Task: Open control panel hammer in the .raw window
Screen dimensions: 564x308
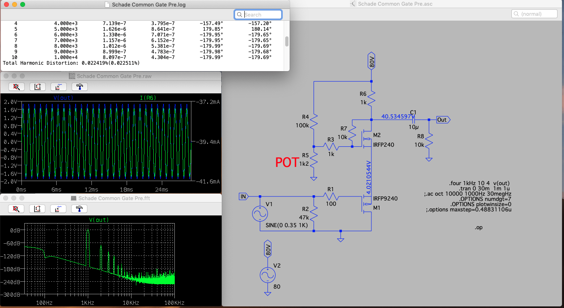Action: coord(80,86)
